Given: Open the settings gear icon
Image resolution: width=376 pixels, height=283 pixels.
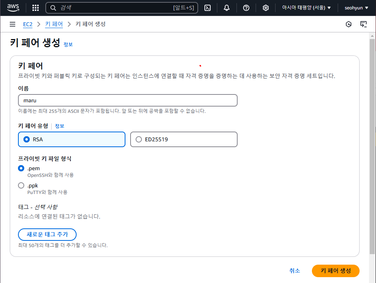Looking at the screenshot, I should (265, 8).
